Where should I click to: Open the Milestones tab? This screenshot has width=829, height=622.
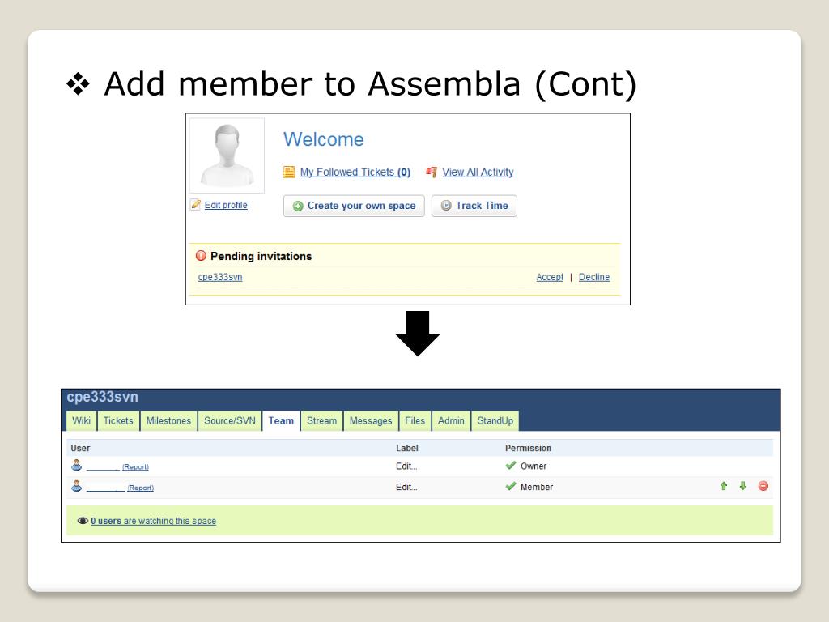pos(168,421)
